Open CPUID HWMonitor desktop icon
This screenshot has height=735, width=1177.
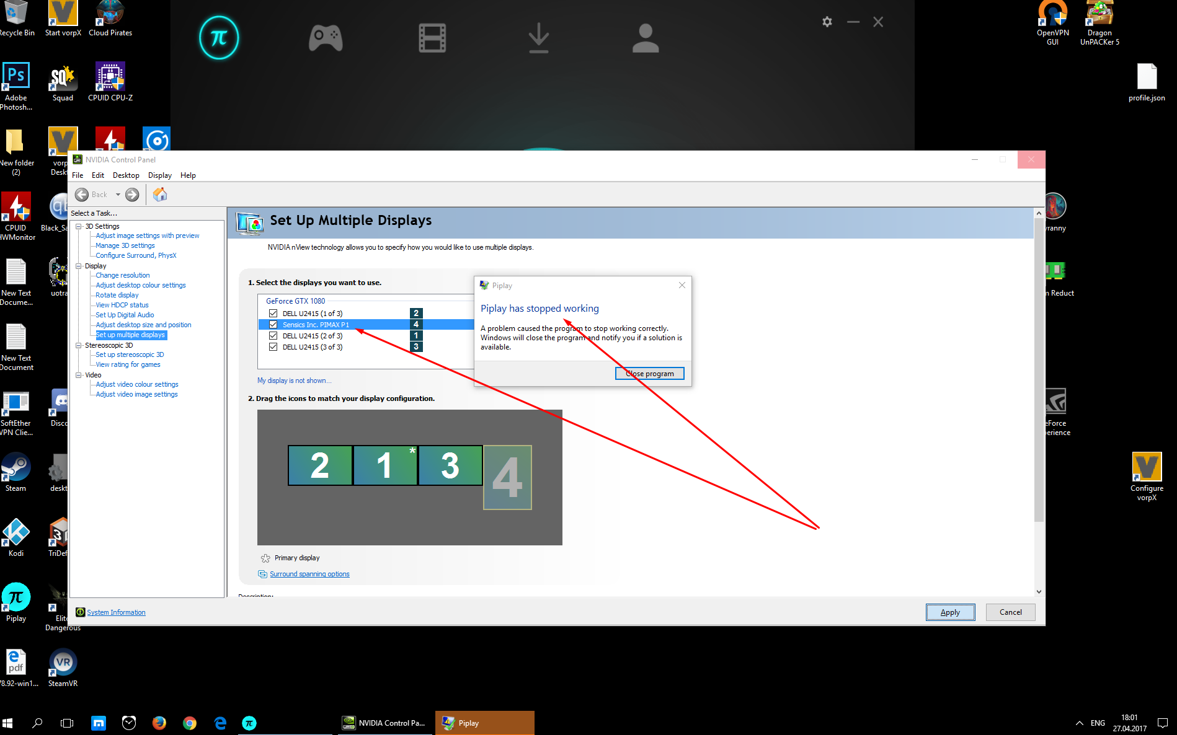coord(16,216)
